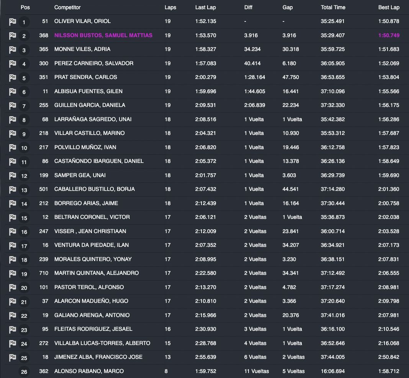Click the checkered flag beside Nilsson Bustos
Viewport: 409px width, 378px height.
click(x=12, y=36)
